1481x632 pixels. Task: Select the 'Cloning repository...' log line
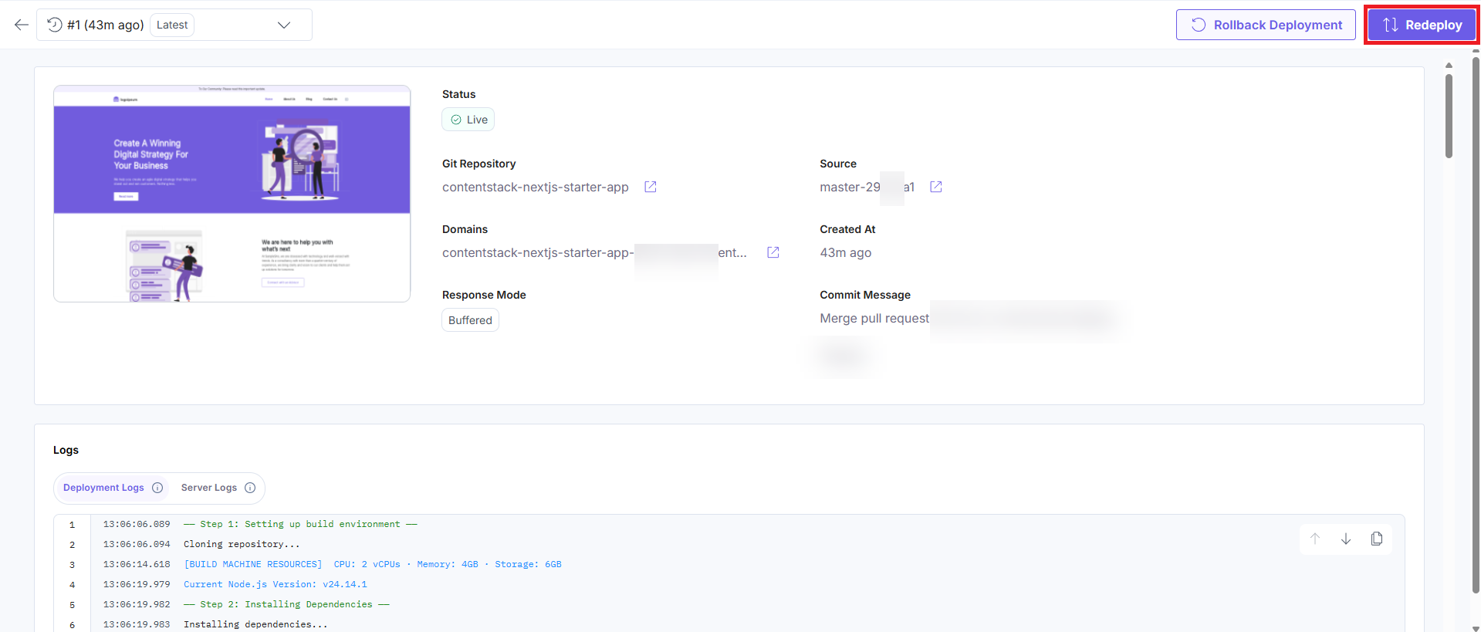(242, 544)
